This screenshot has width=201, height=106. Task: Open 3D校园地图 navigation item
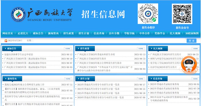coord(192,33)
